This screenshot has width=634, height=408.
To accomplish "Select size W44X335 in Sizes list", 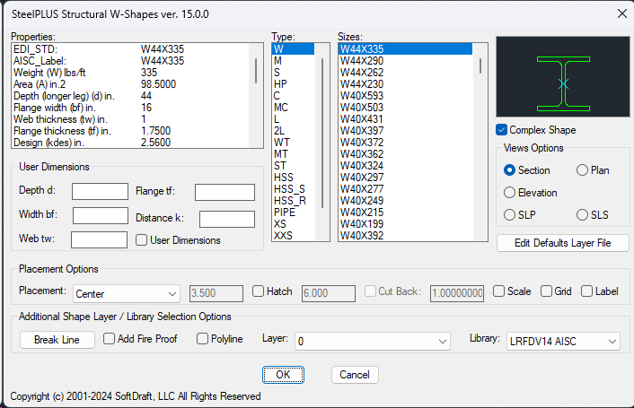I will tap(406, 48).
